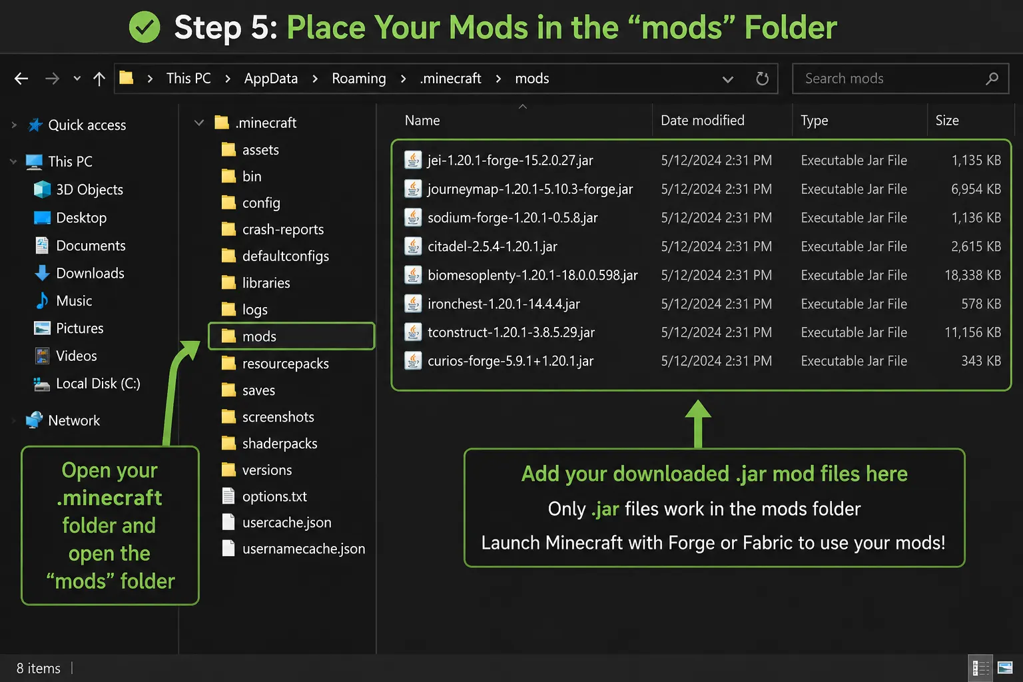Expand Quick access tree node
The height and width of the screenshot is (682, 1023).
point(14,125)
